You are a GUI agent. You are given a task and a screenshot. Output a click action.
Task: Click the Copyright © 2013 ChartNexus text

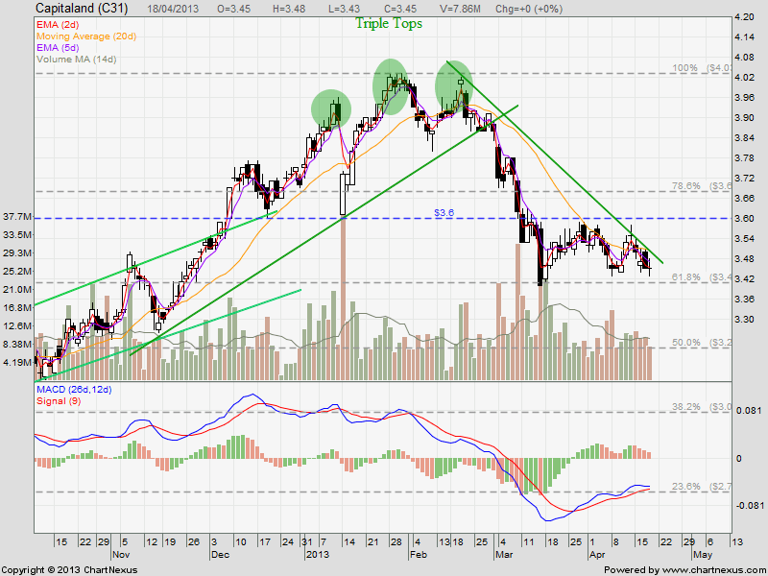[x=69, y=570]
